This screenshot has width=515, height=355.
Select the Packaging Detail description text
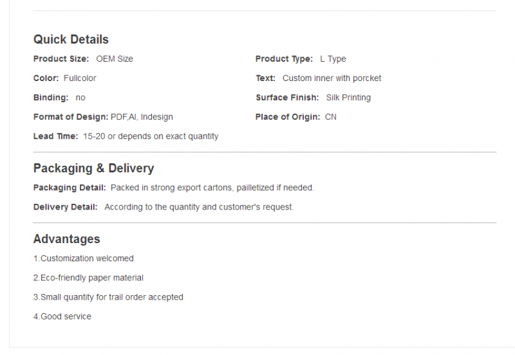click(212, 188)
